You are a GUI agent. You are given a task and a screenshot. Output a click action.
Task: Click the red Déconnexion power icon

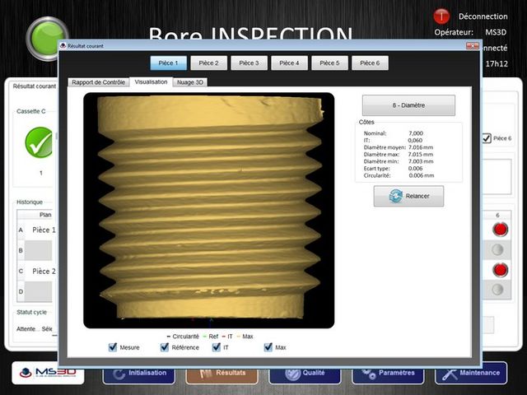441,16
